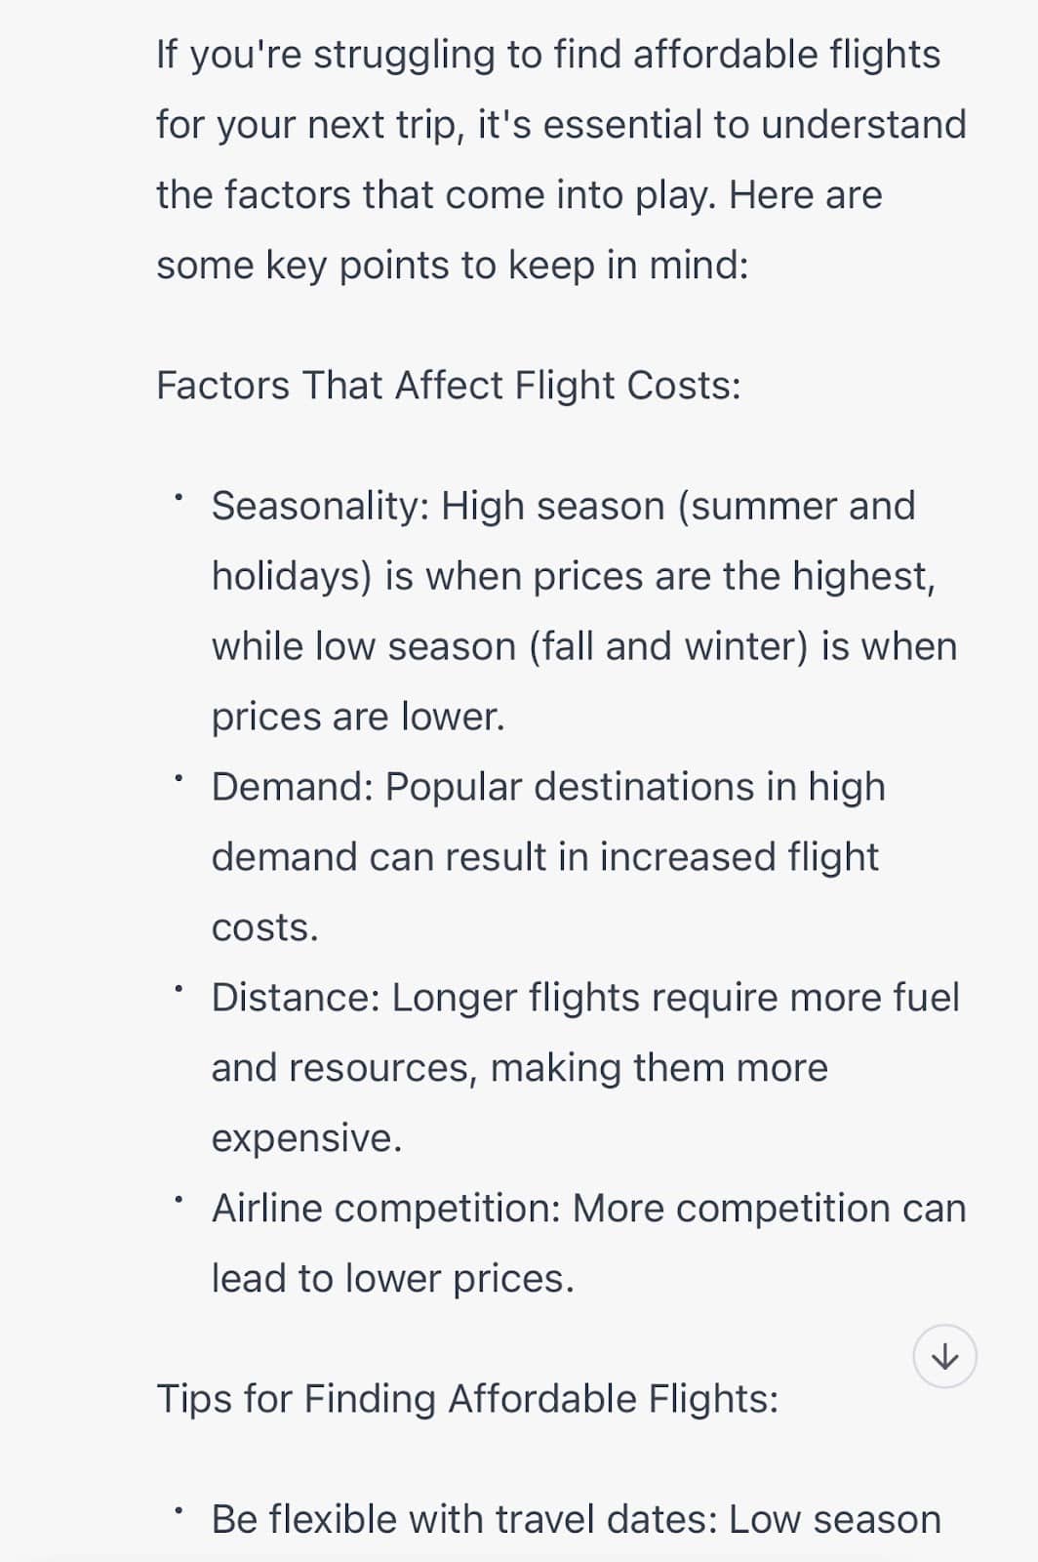Click the line "lead to lower prices."
Image resolution: width=1038 pixels, height=1562 pixels.
[392, 1279]
